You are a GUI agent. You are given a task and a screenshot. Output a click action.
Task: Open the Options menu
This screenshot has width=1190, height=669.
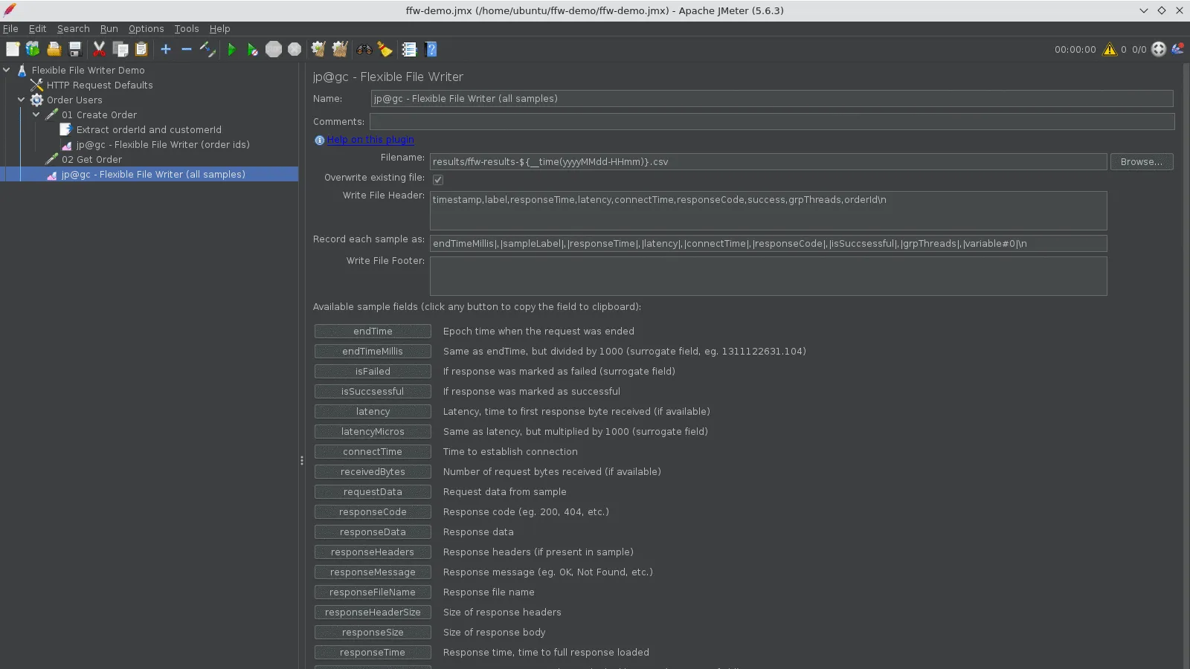pyautogui.click(x=146, y=28)
